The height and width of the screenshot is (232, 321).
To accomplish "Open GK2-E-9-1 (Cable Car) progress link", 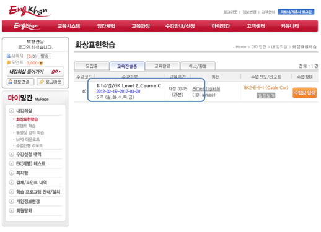I will [x=266, y=88].
